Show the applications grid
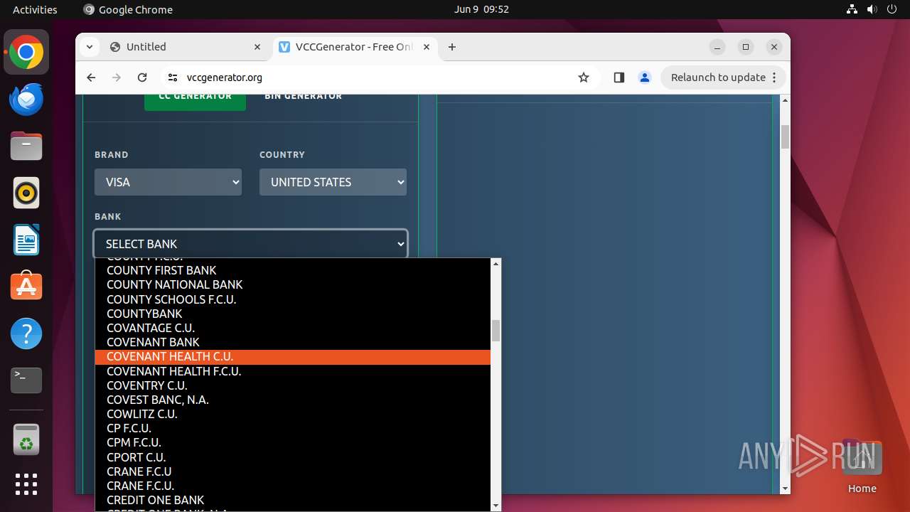 point(26,484)
